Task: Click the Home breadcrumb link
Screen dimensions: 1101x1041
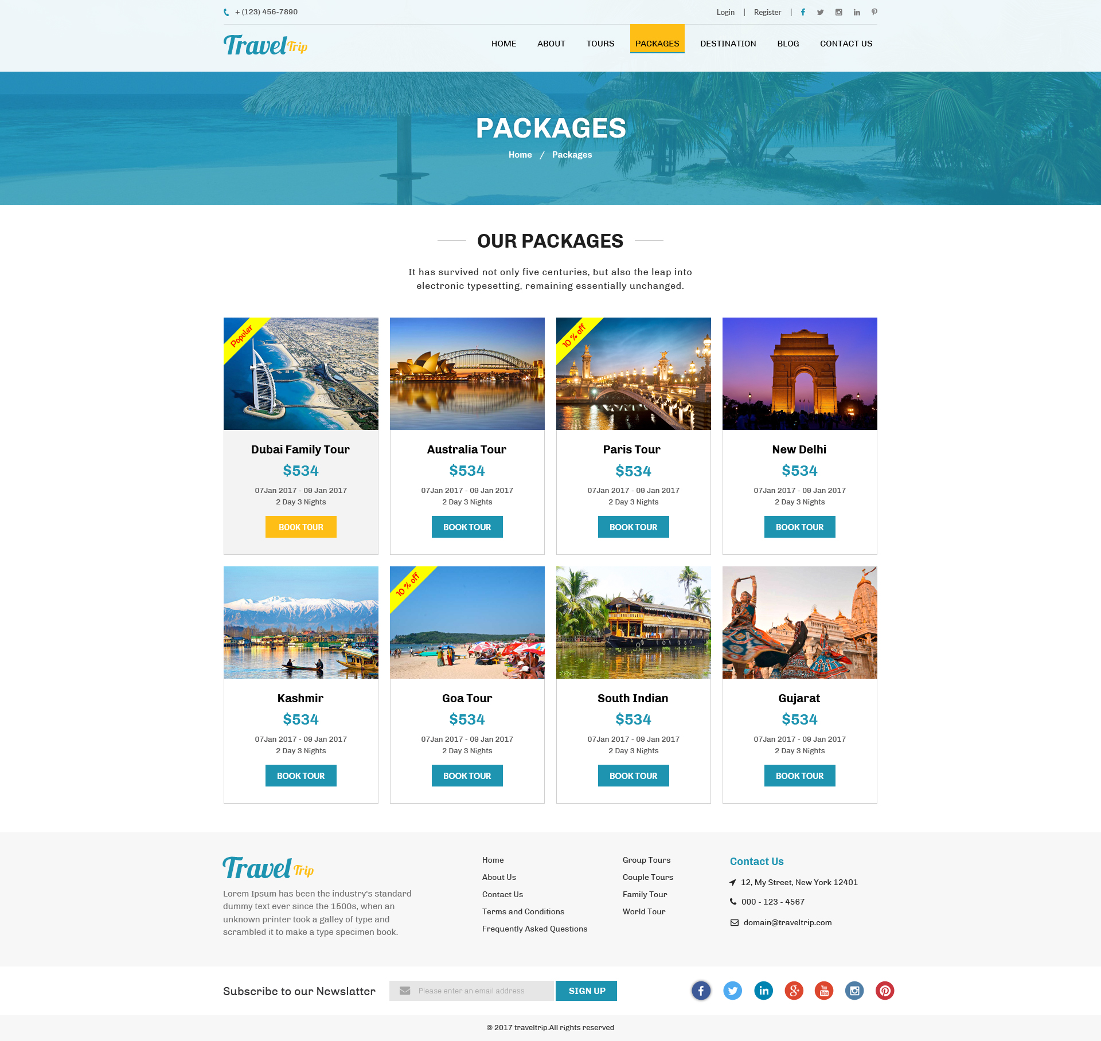Action: coord(518,154)
